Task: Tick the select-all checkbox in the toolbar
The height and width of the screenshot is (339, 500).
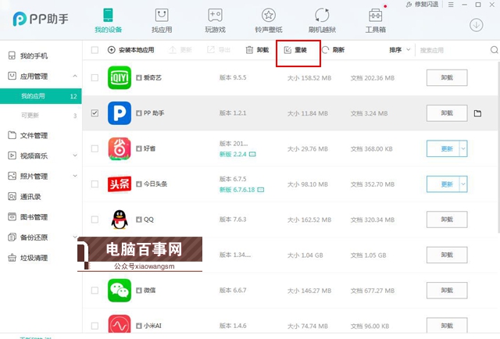Action: click(x=95, y=50)
